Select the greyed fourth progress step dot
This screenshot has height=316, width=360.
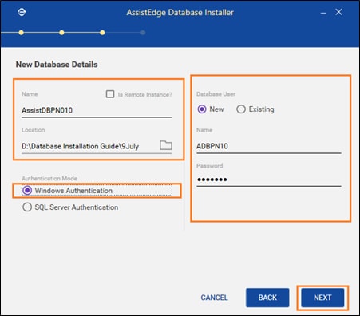[x=143, y=33]
